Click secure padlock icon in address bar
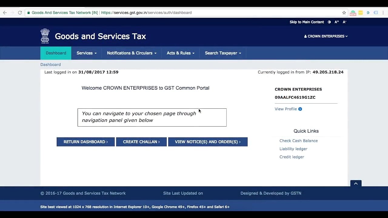This screenshot has width=388, height=218. 28,13
